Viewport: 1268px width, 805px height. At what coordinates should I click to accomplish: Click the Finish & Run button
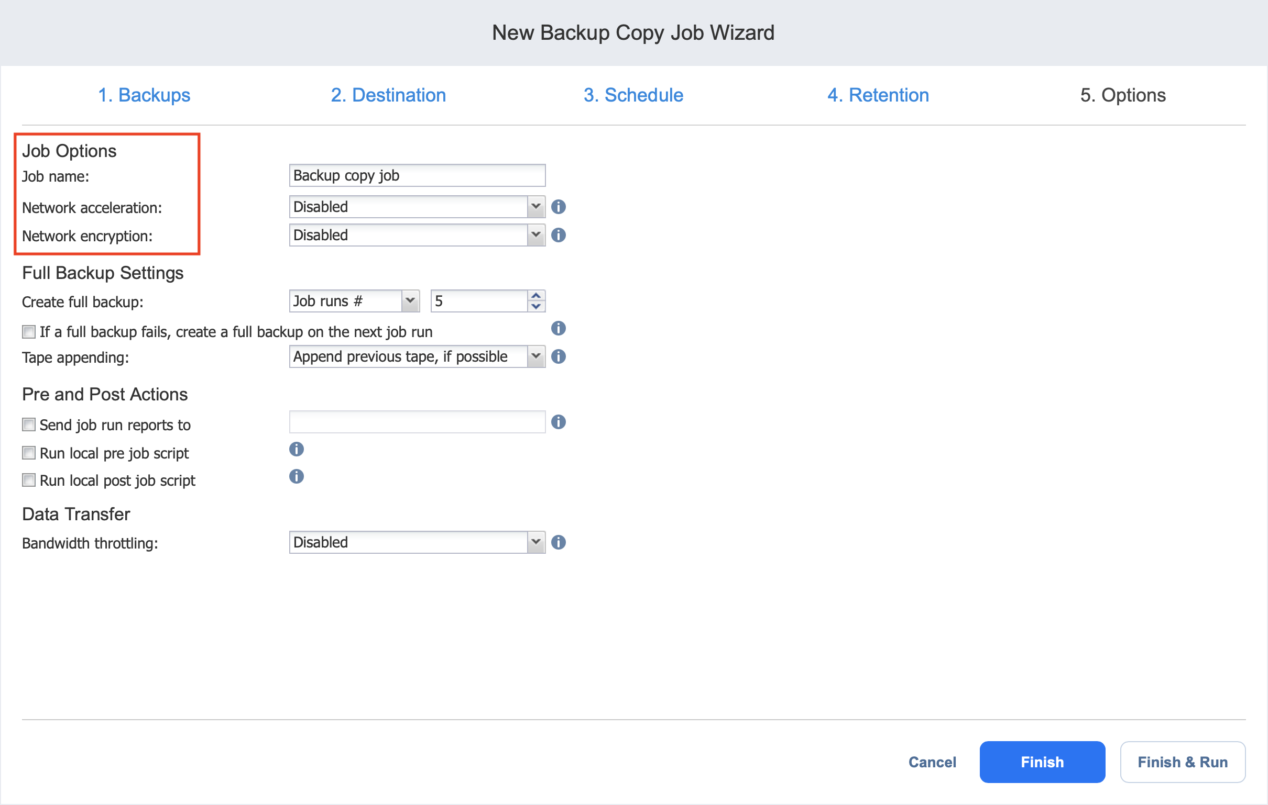click(1183, 763)
